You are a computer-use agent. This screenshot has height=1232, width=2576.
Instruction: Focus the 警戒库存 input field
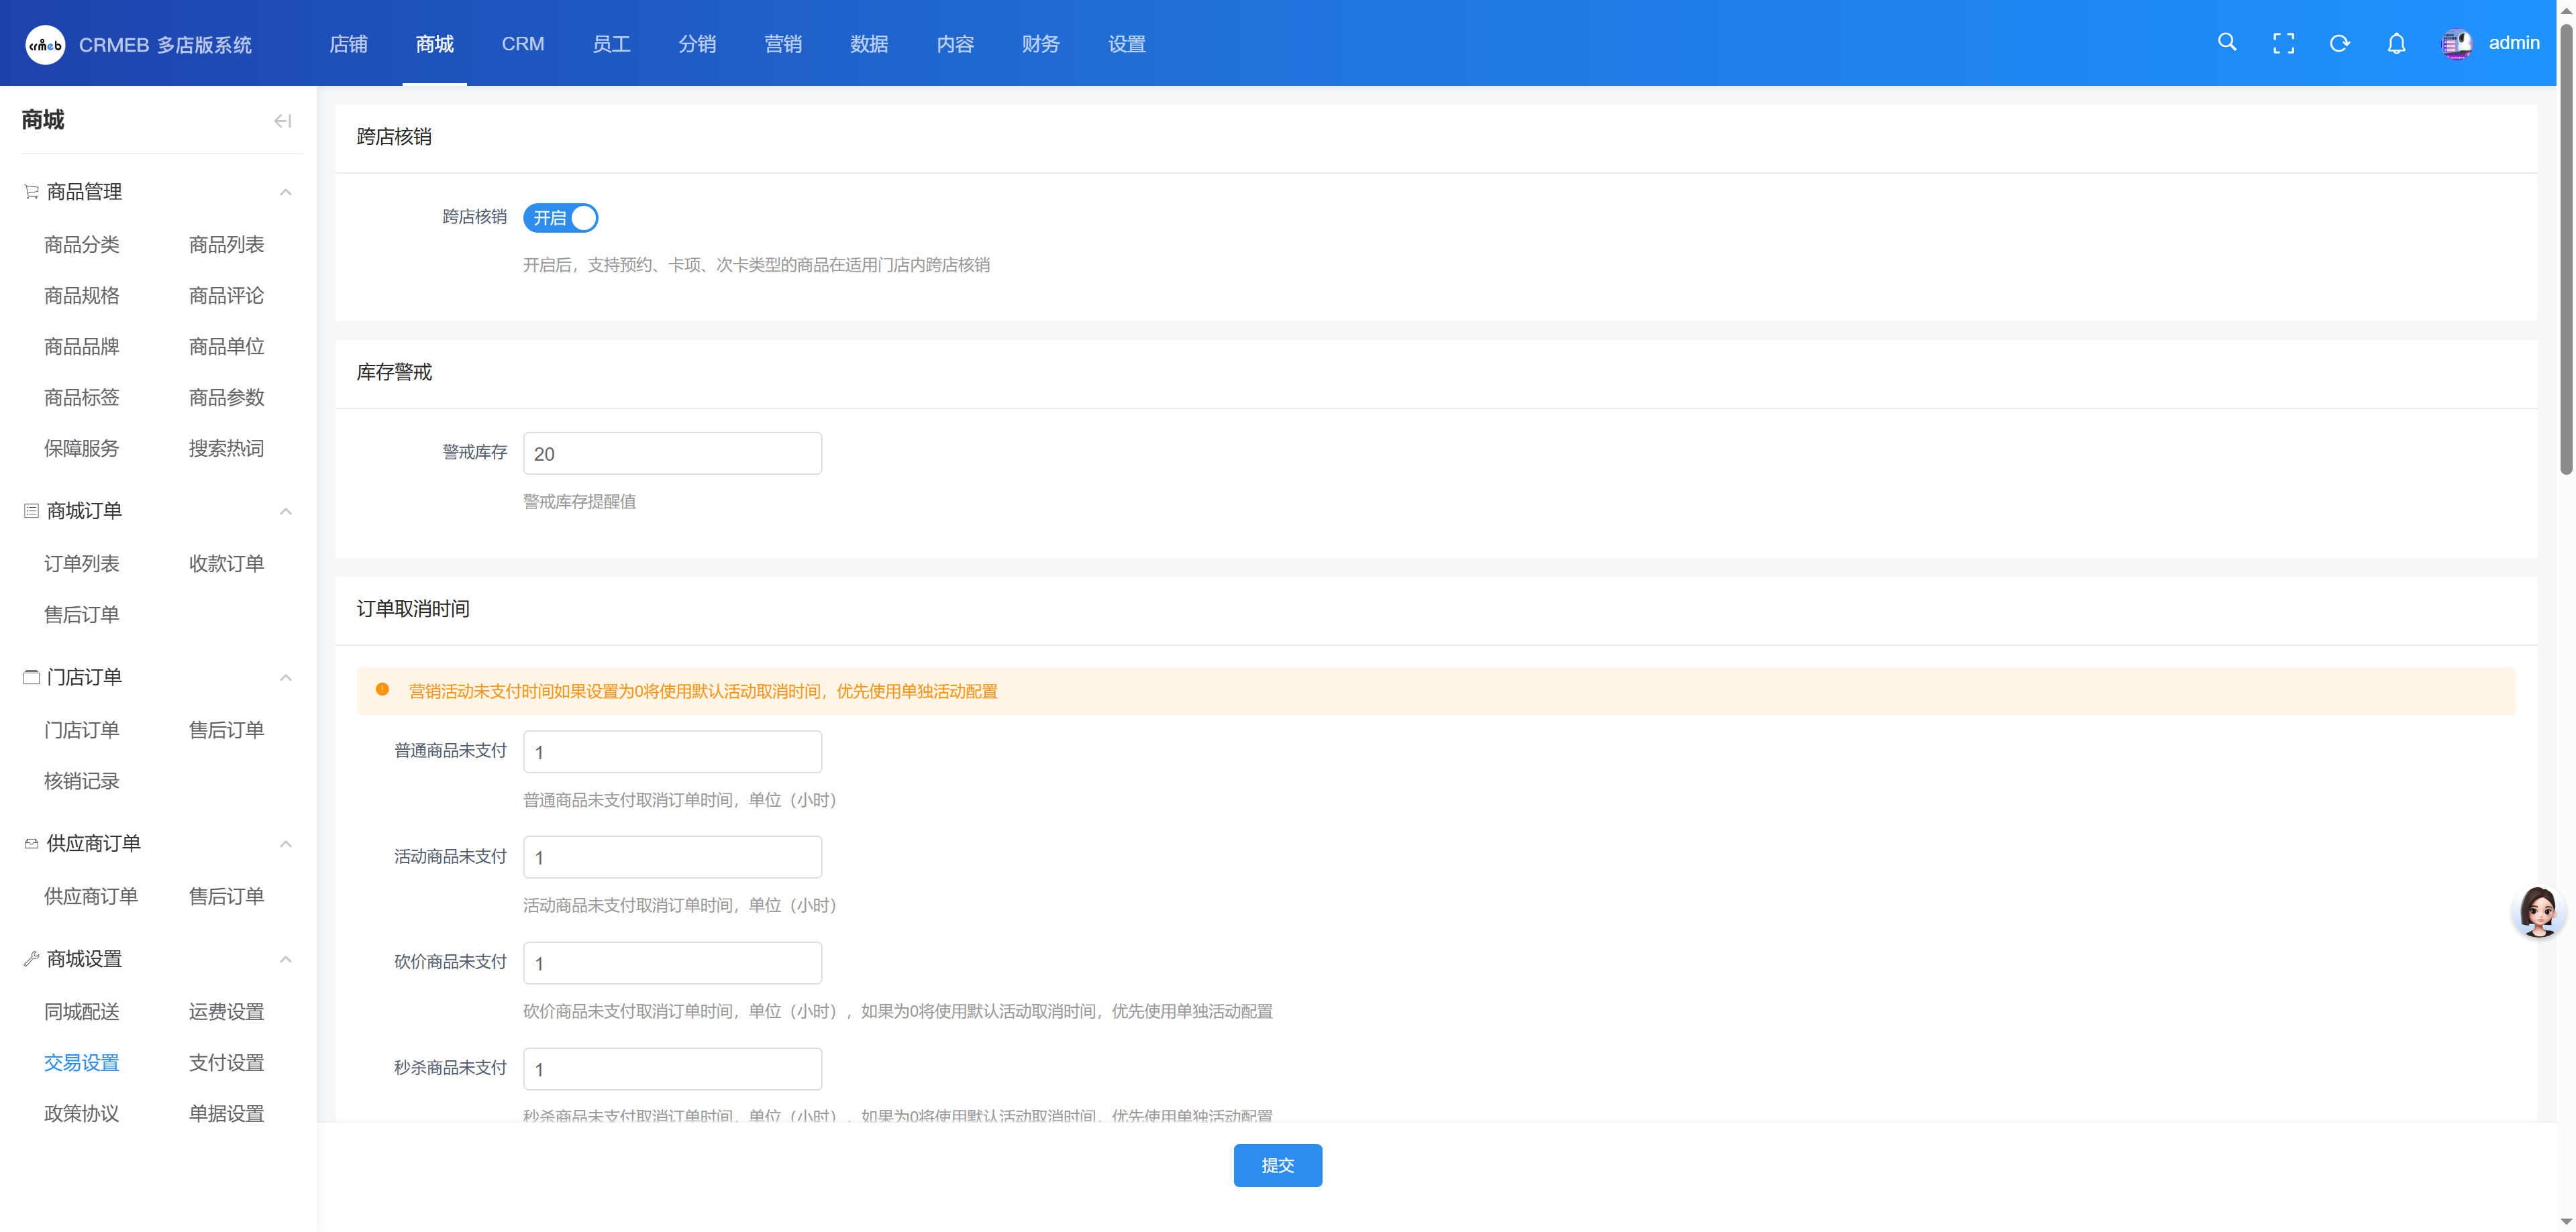pos(672,453)
